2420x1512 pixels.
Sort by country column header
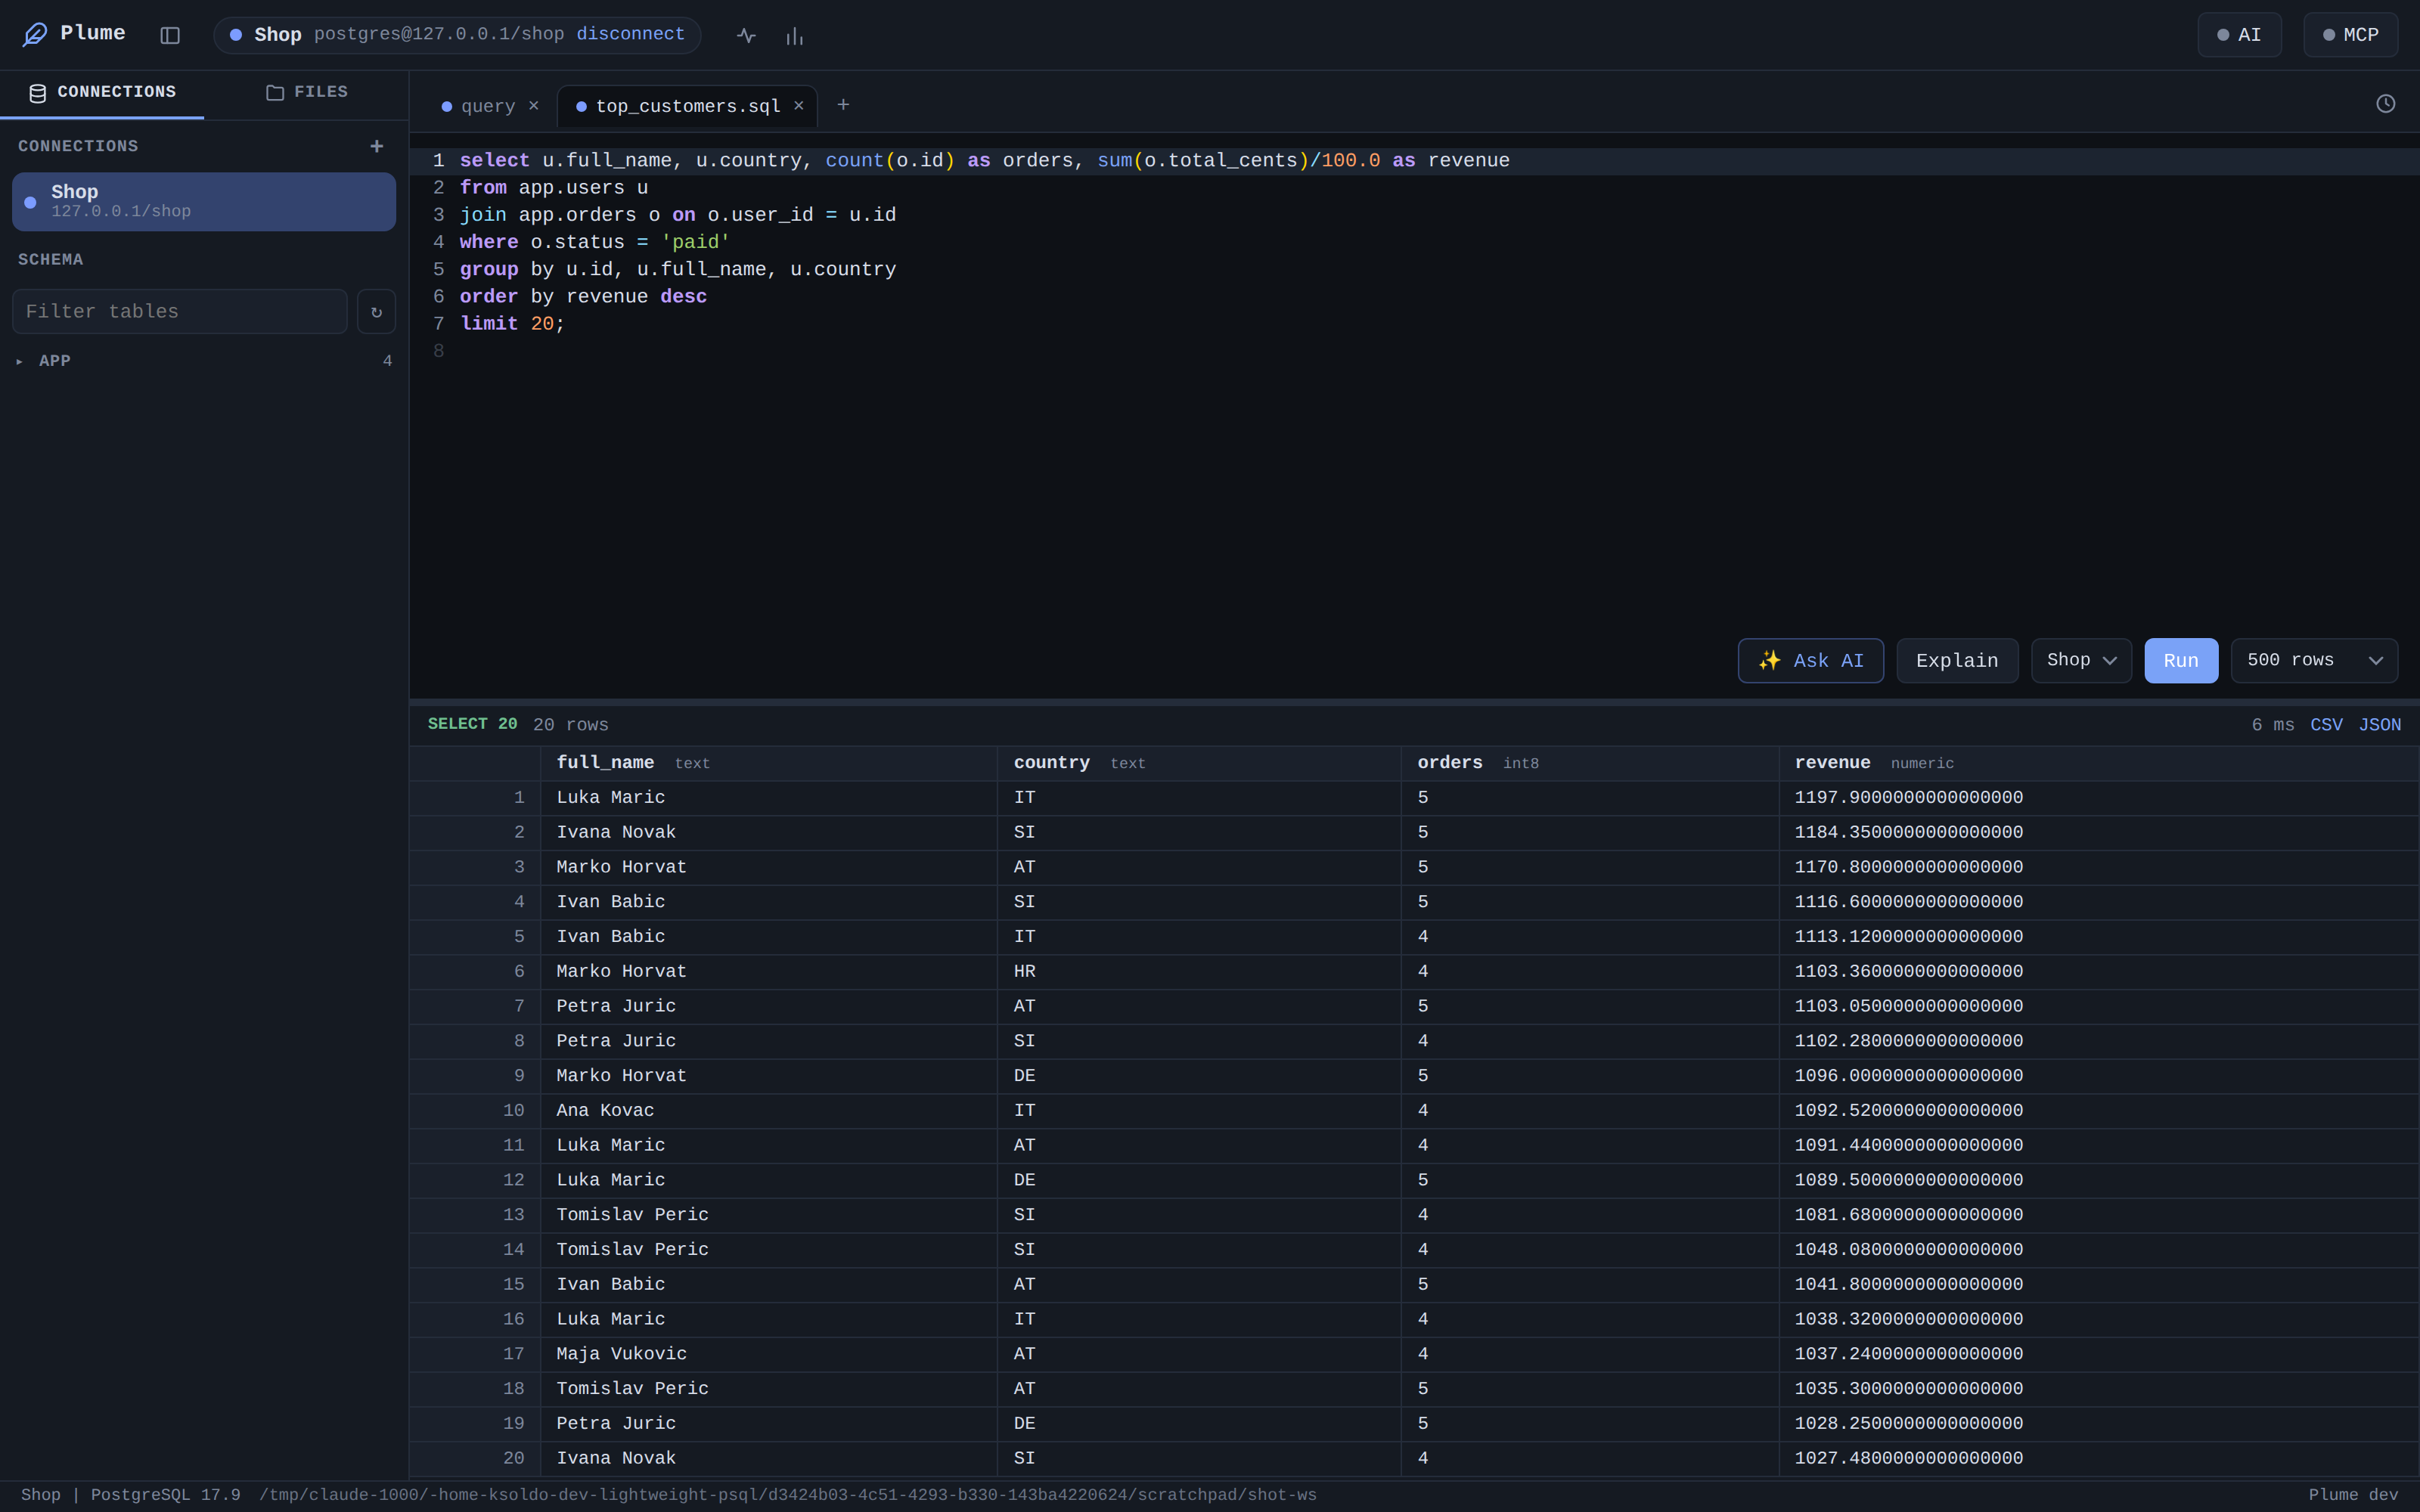coord(1198,763)
